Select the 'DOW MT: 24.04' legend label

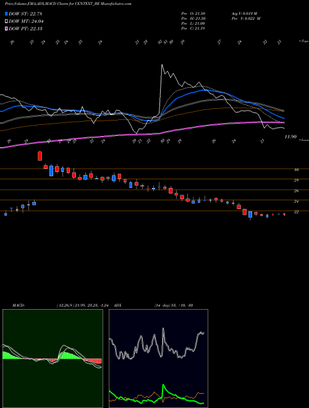point(26,22)
